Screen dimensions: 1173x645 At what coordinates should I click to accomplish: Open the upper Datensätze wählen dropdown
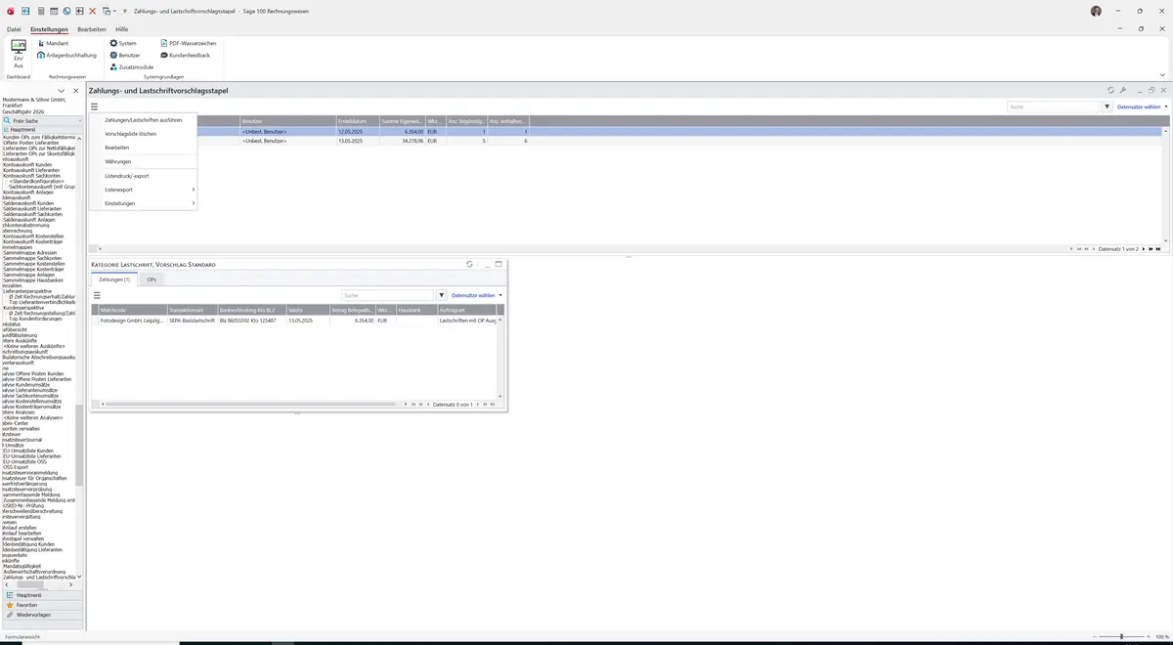click(x=1142, y=107)
